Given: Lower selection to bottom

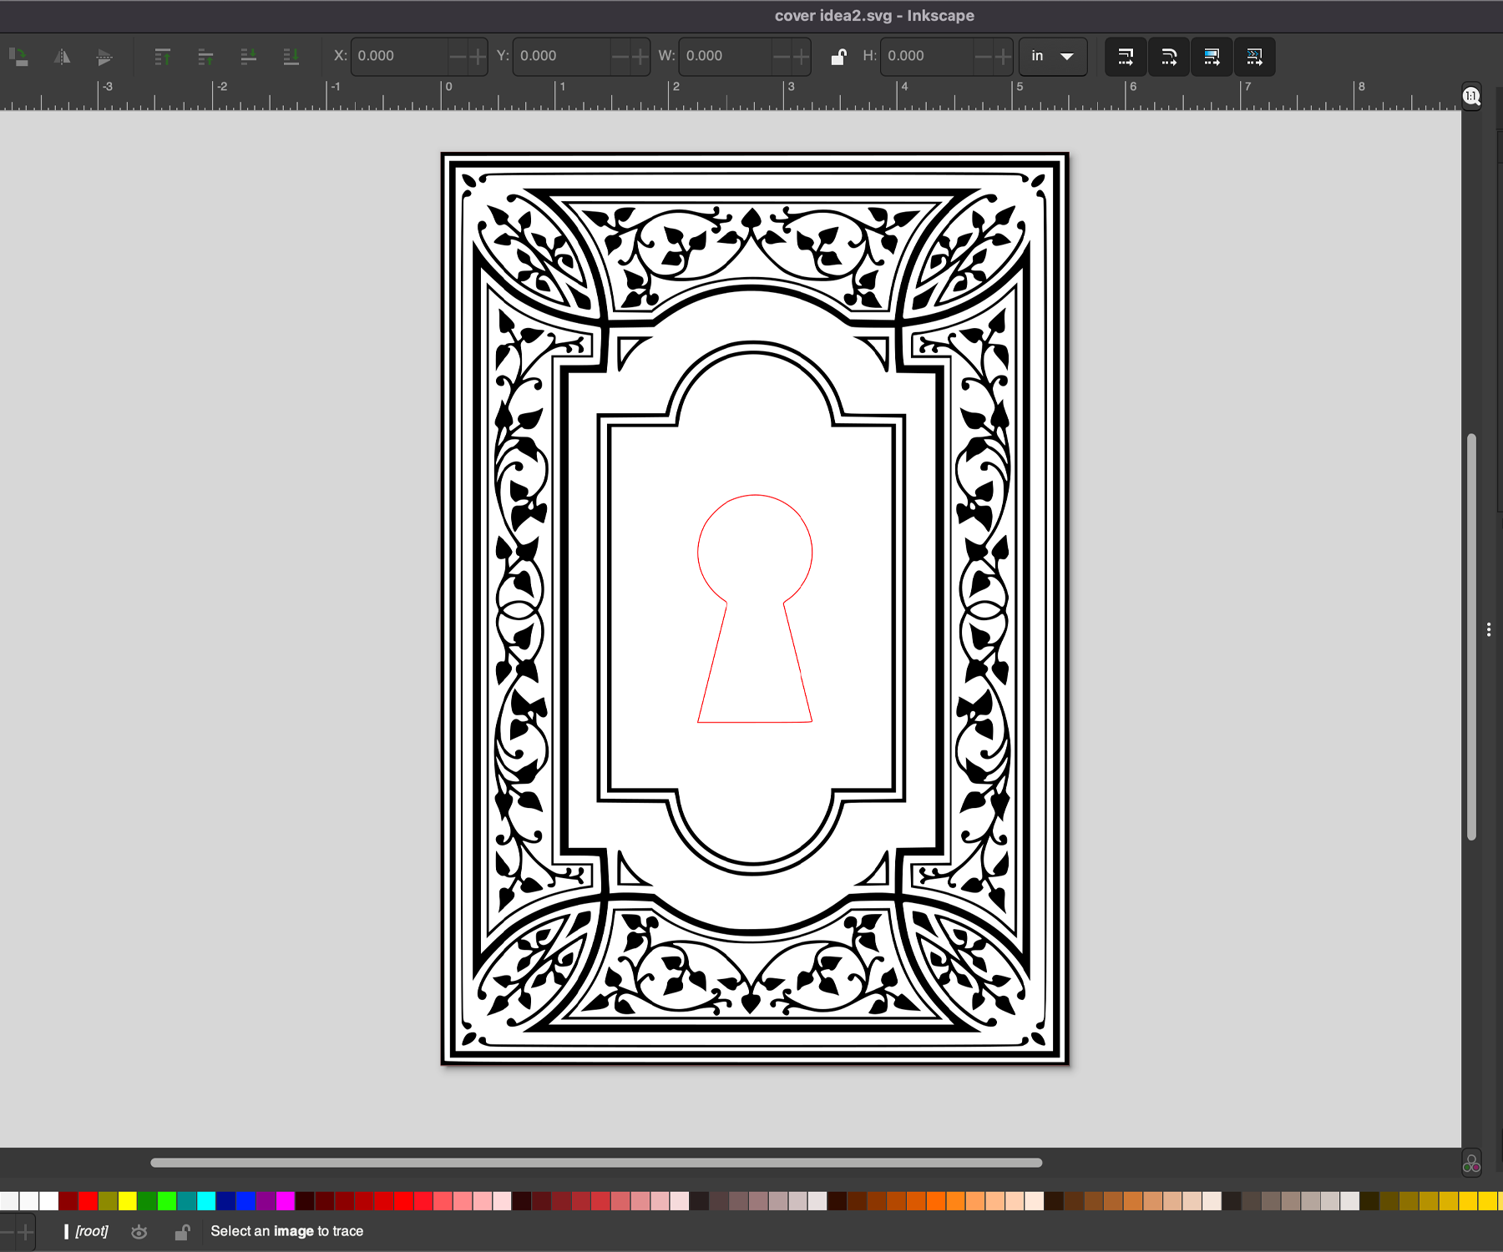Looking at the screenshot, I should tap(291, 57).
